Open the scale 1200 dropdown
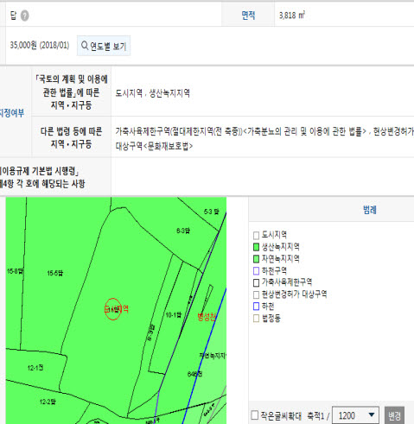This screenshot has width=414, height=424. pyautogui.click(x=355, y=415)
